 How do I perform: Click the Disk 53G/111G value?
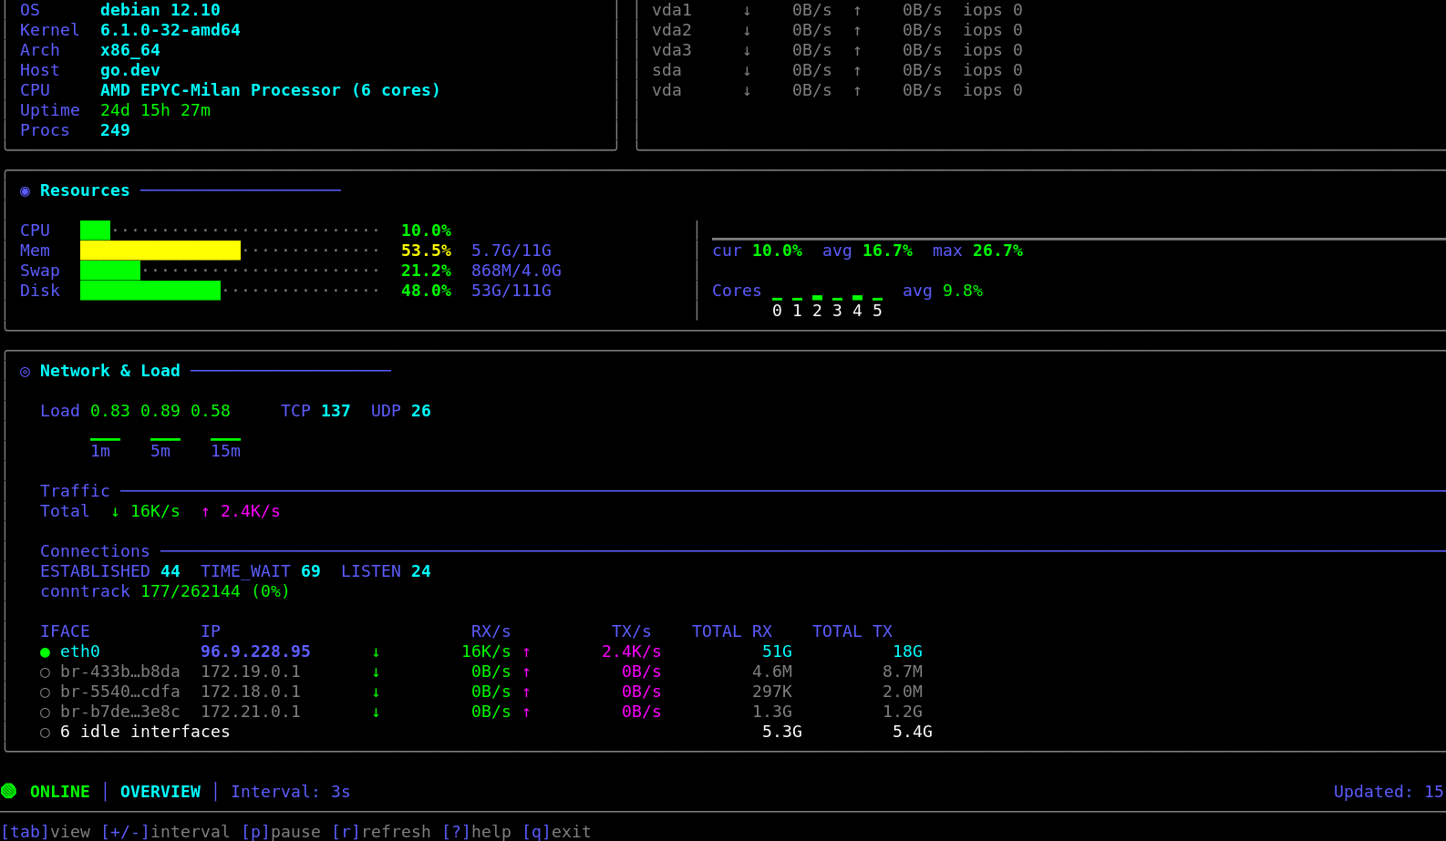tap(511, 291)
